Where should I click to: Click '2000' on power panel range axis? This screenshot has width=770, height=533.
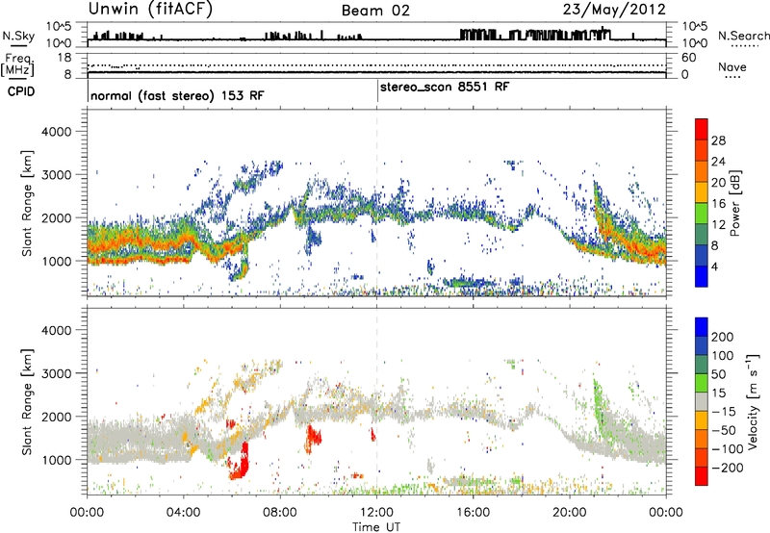(57, 217)
